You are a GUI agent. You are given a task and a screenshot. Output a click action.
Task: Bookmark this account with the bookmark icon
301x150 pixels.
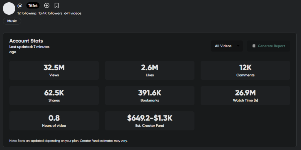[57, 5]
